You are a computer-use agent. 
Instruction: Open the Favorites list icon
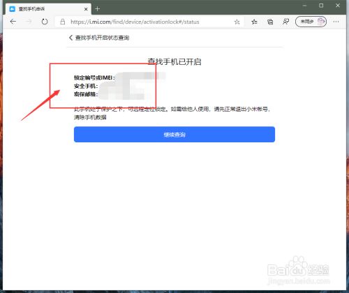click(x=254, y=22)
